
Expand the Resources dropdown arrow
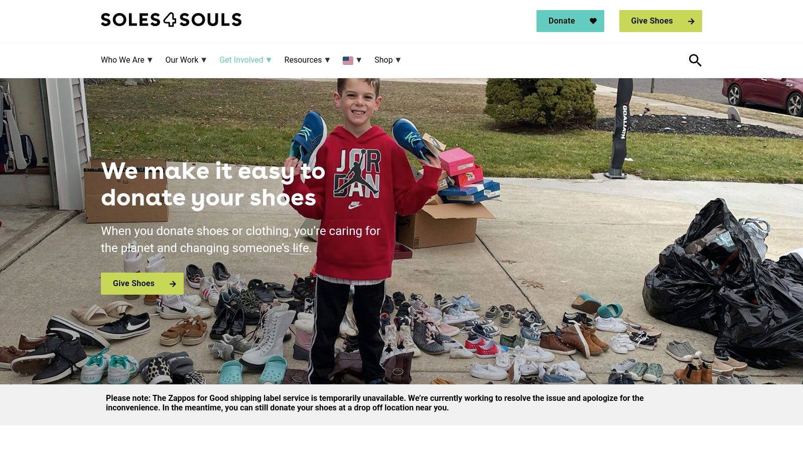coord(327,60)
